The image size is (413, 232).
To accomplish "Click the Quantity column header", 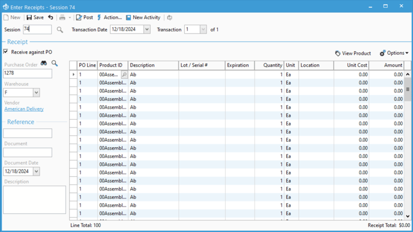I will coord(269,65).
